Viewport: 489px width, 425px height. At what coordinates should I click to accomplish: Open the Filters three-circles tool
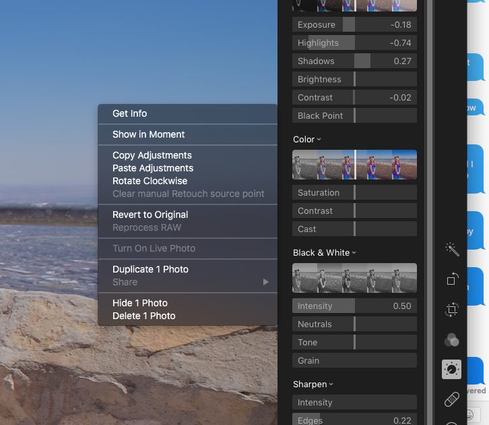451,340
